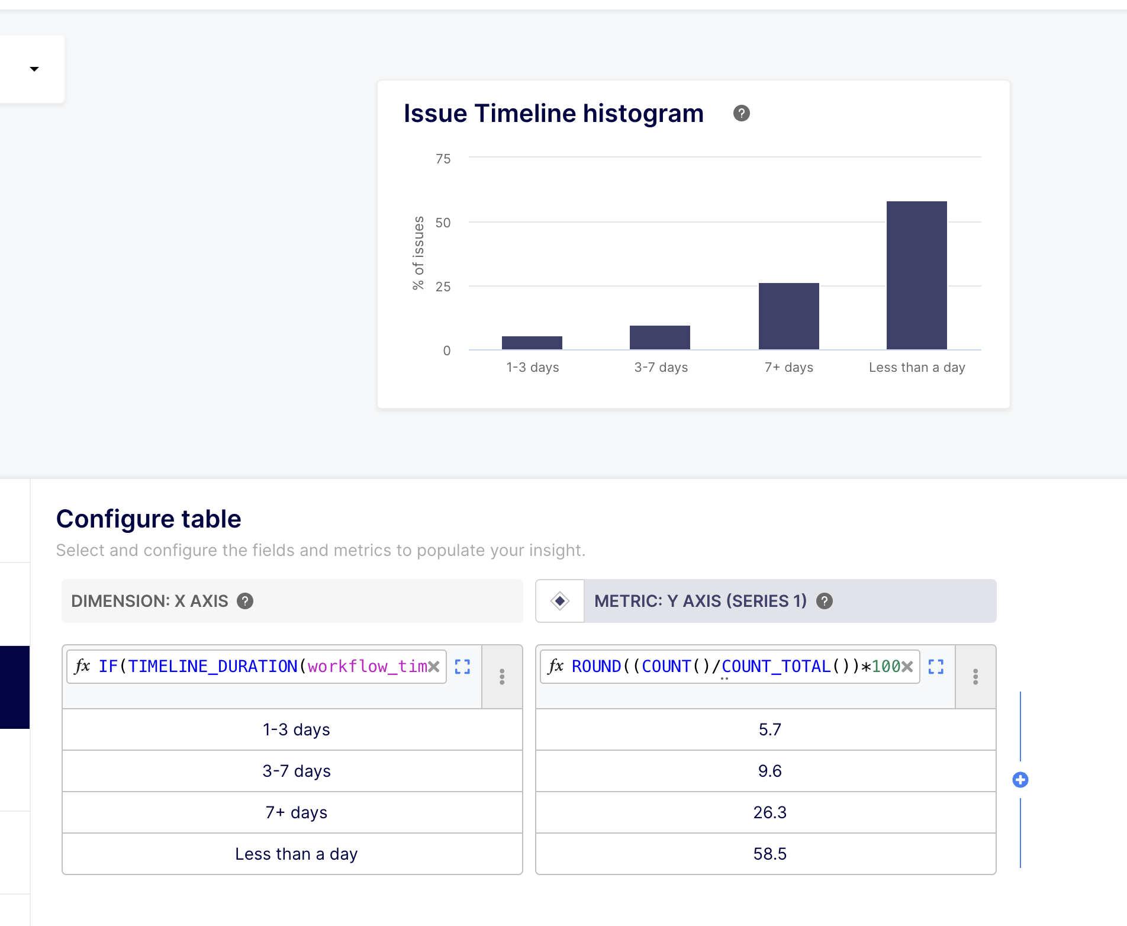Expand the metric formula editor fullscreen
This screenshot has width=1127, height=926.
coord(936,667)
